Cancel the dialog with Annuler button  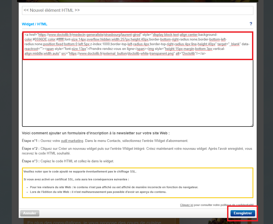29,213
